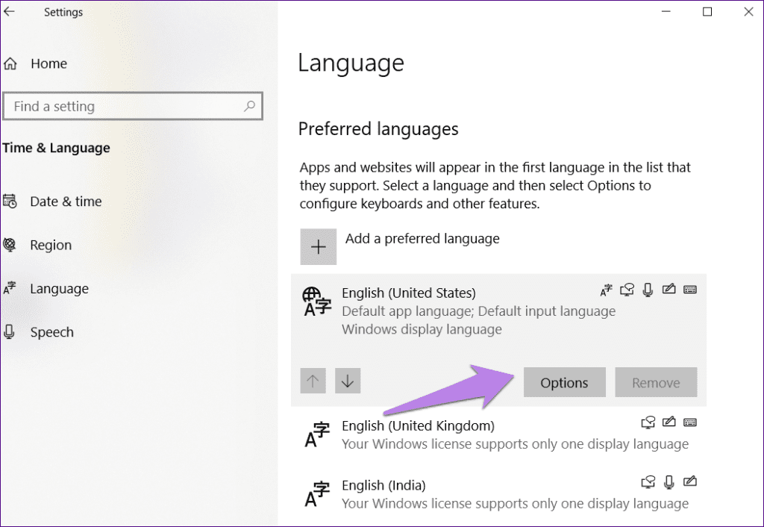Click the Add a preferred language label
Screen dimensions: 764x527
[x=422, y=239]
